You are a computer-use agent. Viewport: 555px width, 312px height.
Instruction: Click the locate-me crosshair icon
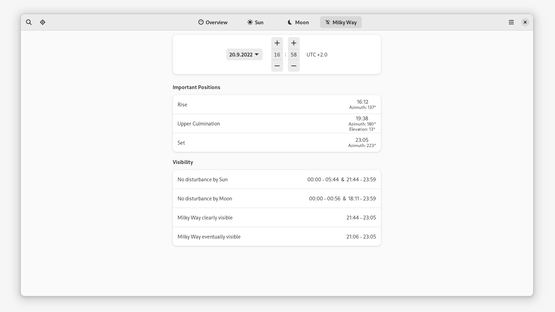coord(43,22)
